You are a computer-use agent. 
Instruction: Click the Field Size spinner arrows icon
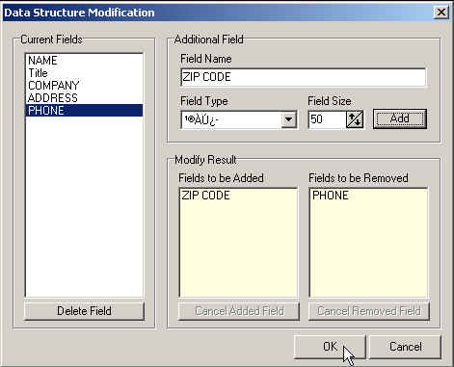coord(355,119)
